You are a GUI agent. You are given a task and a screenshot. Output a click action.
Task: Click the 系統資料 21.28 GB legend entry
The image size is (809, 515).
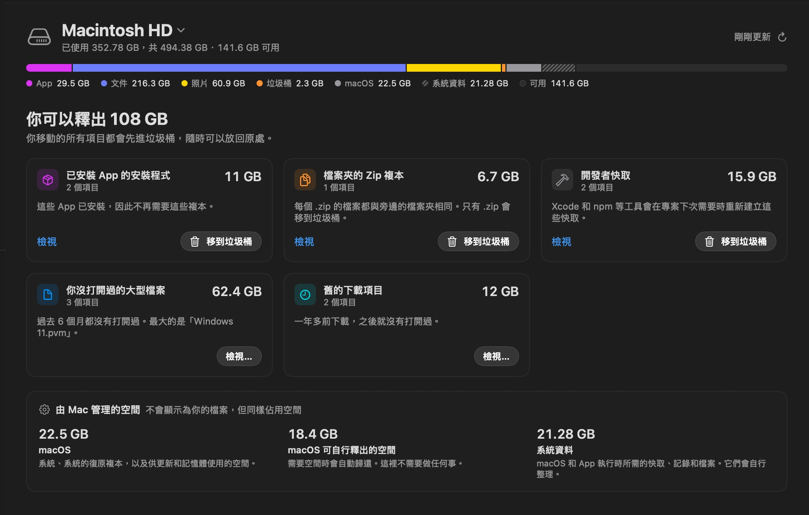pos(465,83)
